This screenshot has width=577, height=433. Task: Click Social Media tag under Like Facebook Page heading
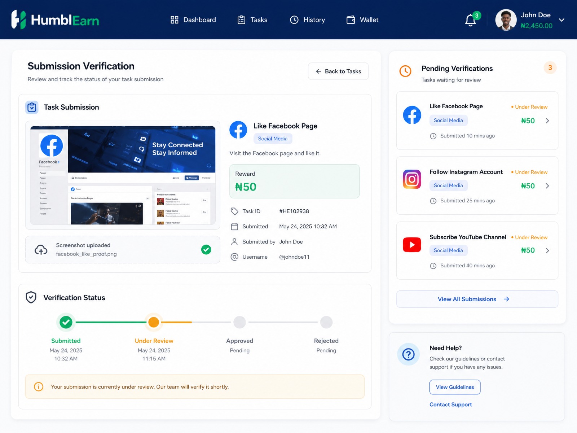(x=273, y=139)
